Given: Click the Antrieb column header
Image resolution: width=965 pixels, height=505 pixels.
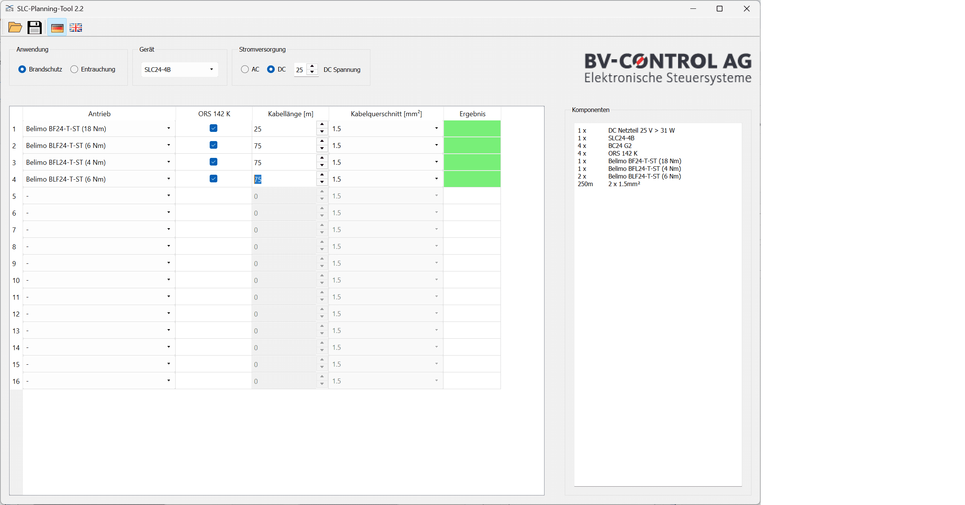Looking at the screenshot, I should pos(99,114).
